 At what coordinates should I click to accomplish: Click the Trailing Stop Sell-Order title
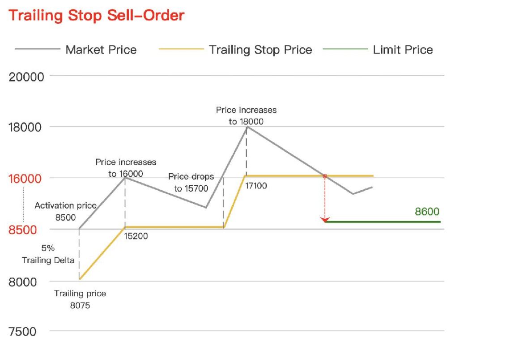point(97,15)
